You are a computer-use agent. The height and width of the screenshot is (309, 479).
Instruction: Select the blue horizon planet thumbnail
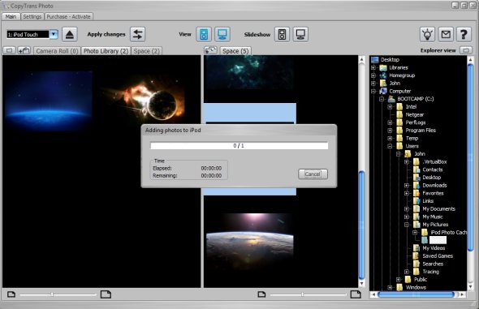click(49, 101)
